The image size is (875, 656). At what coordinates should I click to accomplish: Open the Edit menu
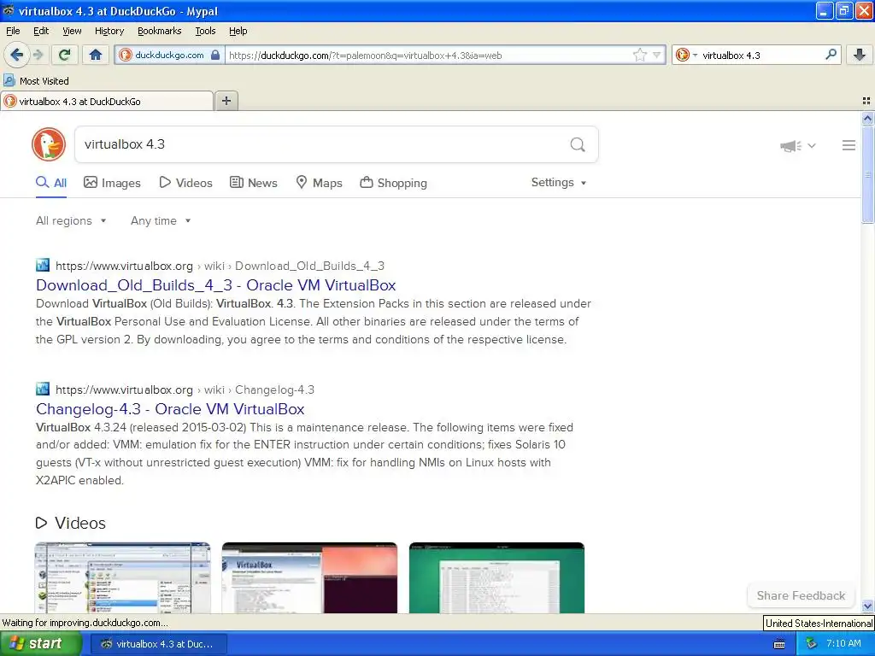pyautogui.click(x=41, y=31)
